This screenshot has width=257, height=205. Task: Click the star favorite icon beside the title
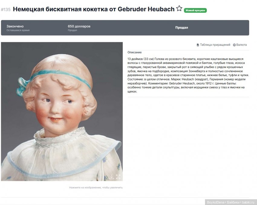pos(179,8)
